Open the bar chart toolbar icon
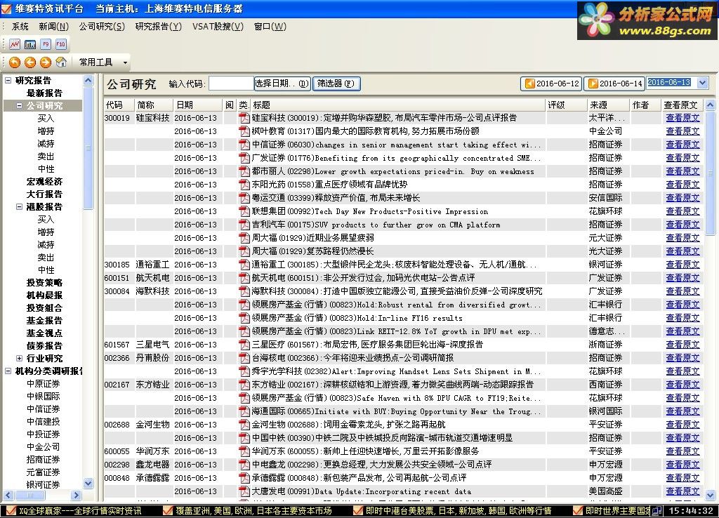The image size is (719, 518). [x=30, y=44]
